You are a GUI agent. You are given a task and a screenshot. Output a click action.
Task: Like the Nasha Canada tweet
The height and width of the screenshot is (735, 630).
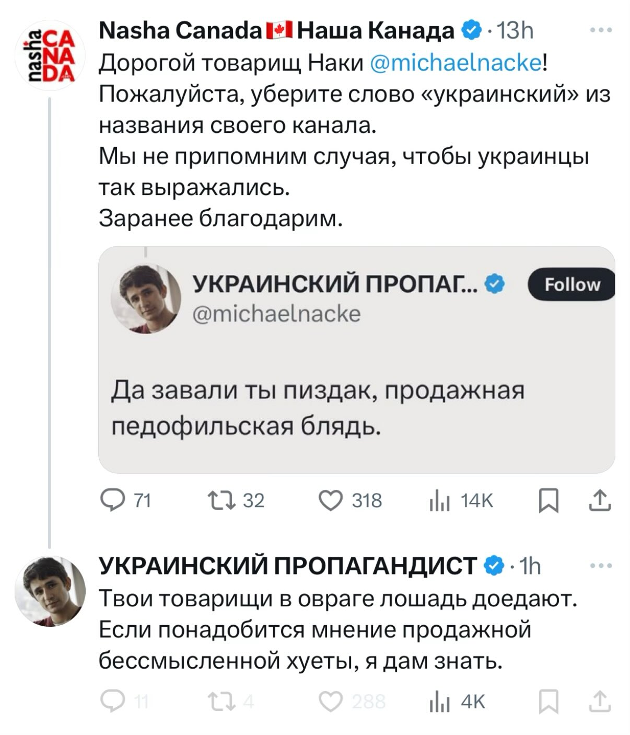(331, 501)
